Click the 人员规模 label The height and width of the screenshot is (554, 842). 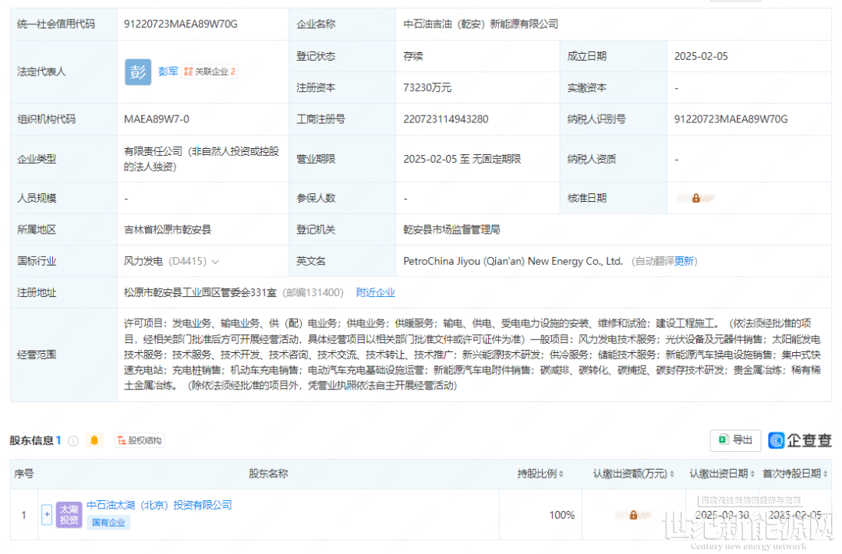[x=37, y=198]
